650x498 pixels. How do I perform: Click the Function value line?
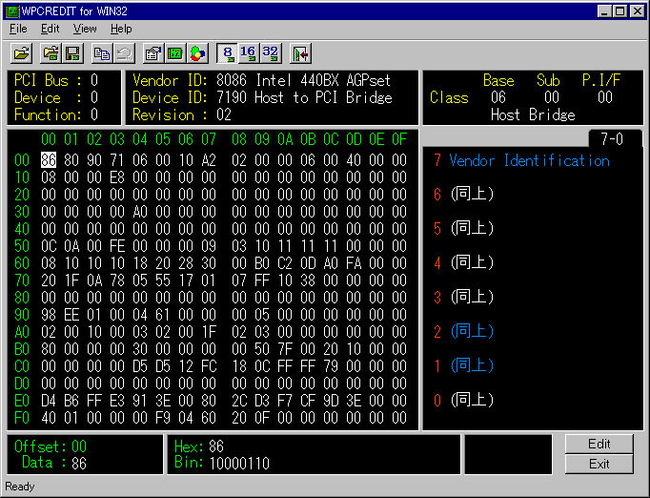click(x=56, y=114)
